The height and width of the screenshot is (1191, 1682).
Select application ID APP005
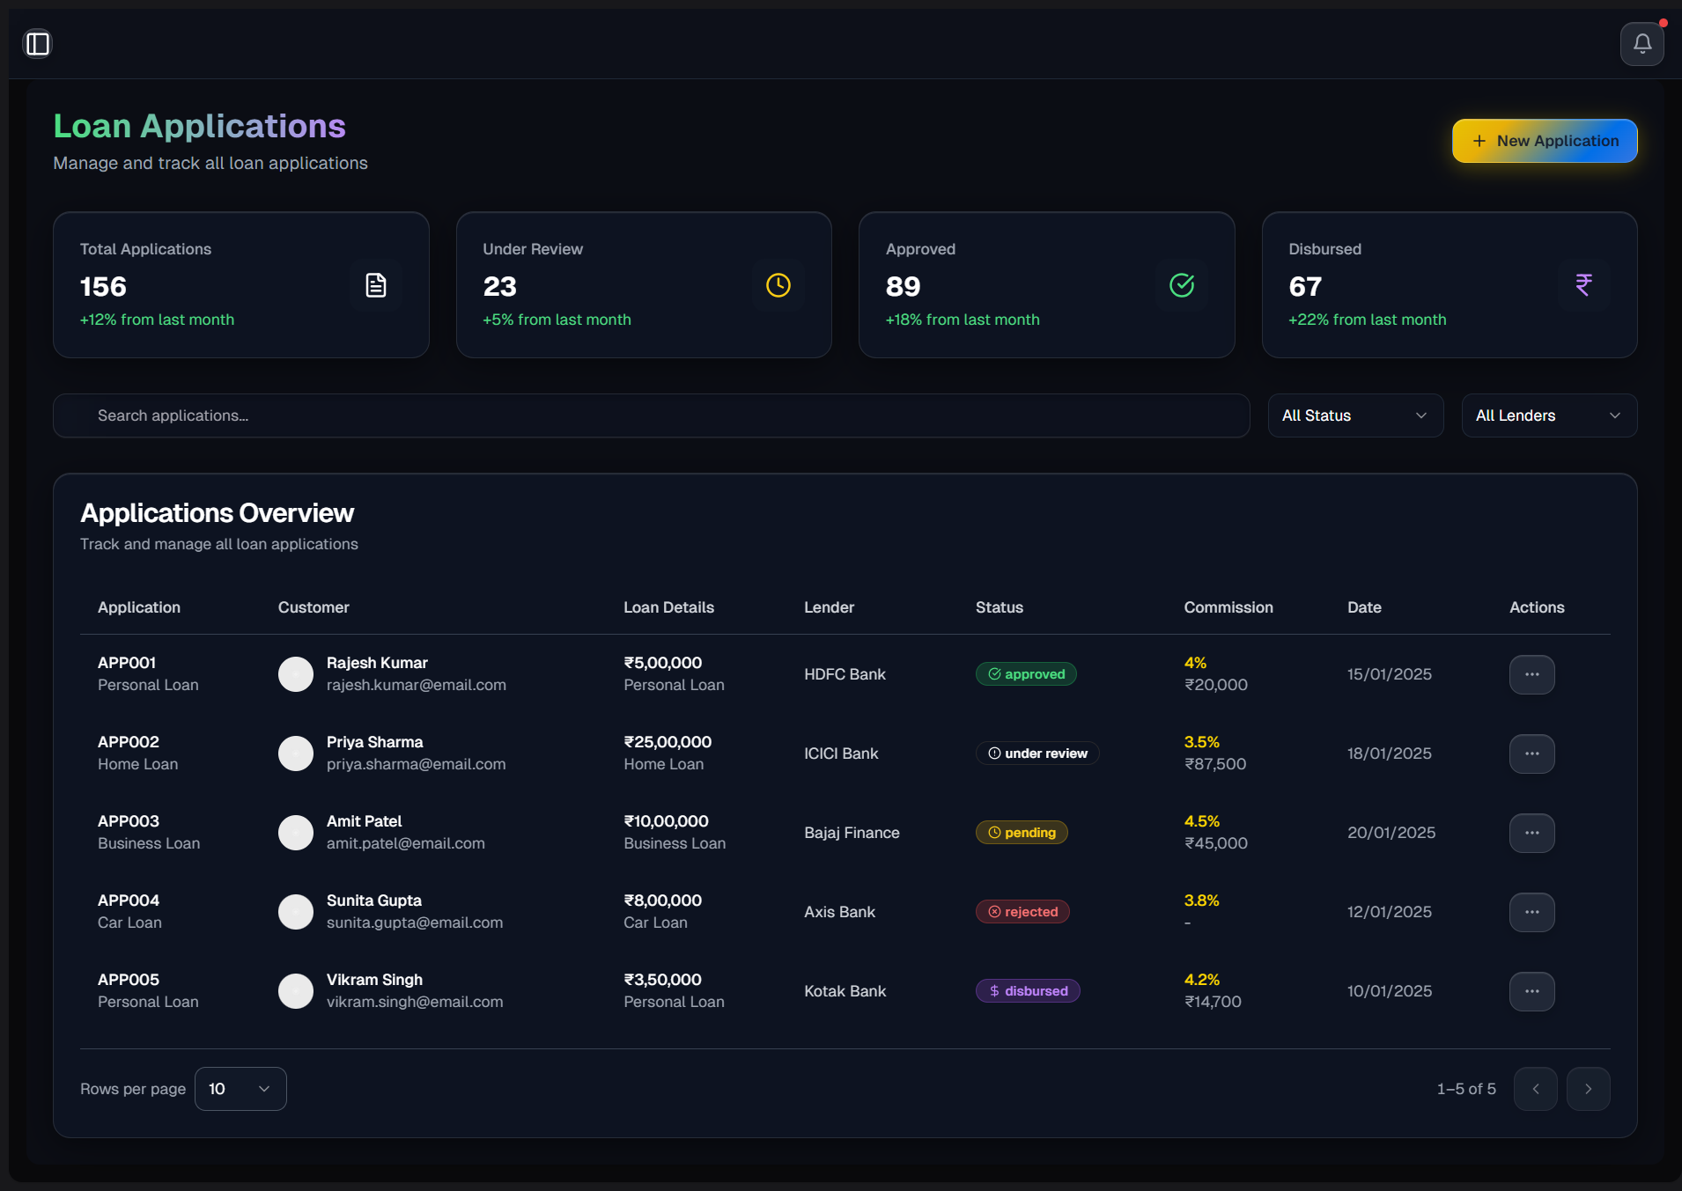tap(129, 980)
